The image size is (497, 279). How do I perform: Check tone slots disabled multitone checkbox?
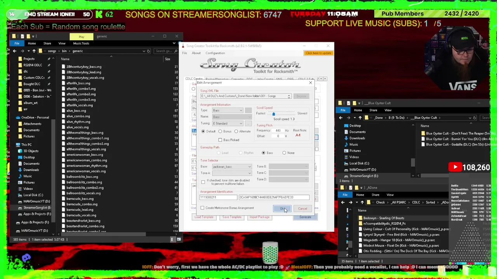203,182
